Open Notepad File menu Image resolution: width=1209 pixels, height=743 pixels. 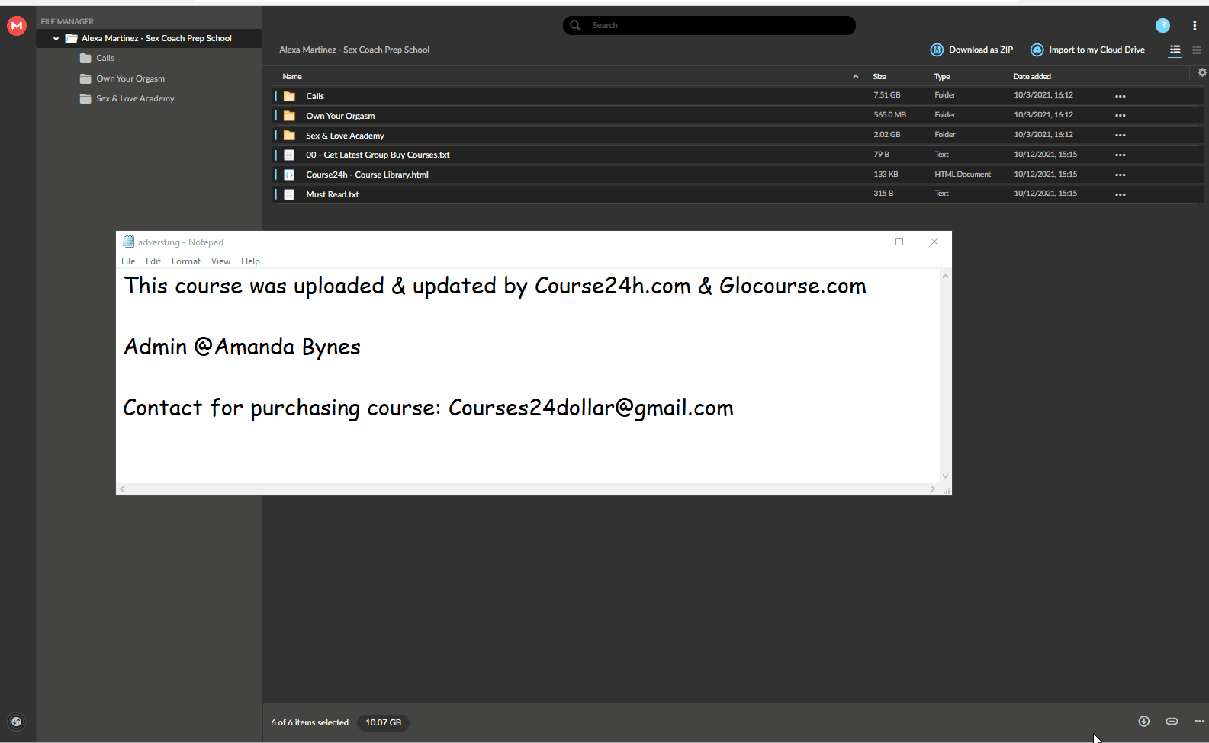coord(128,261)
